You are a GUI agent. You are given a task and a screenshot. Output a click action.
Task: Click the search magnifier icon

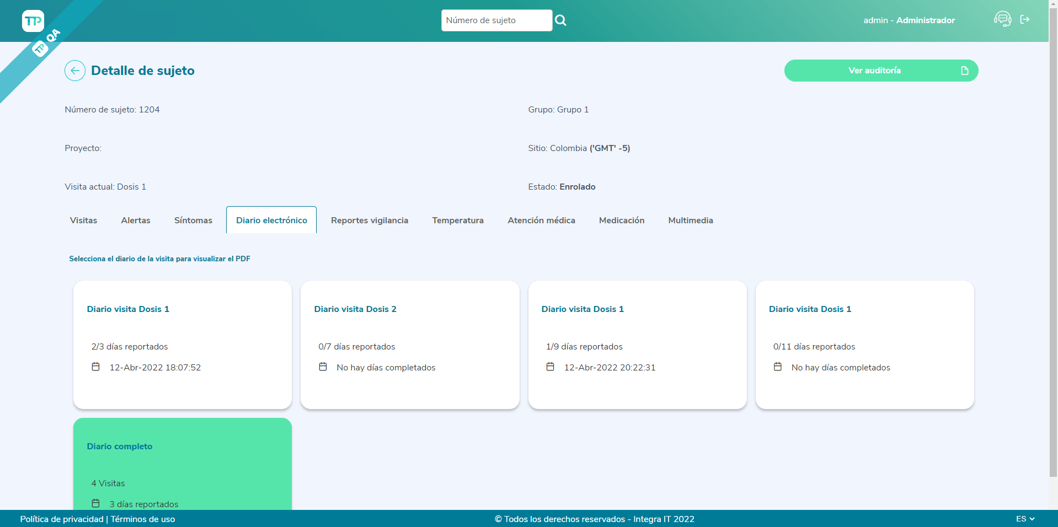point(560,20)
